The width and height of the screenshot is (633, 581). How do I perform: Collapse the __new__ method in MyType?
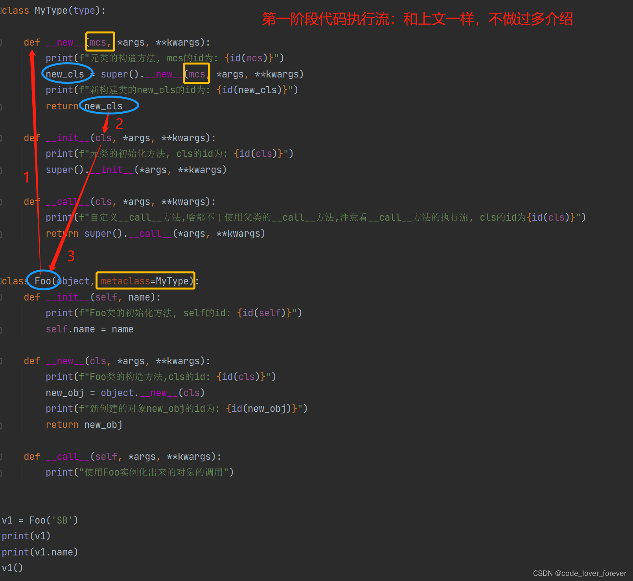2,42
